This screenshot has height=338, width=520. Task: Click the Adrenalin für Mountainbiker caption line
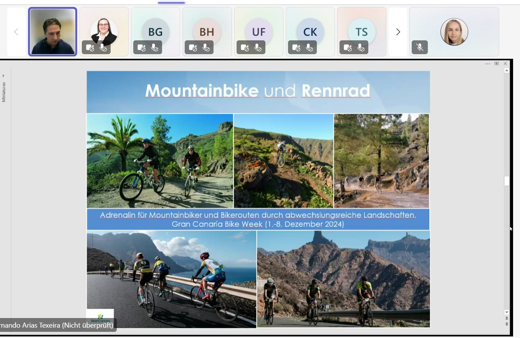click(x=258, y=215)
